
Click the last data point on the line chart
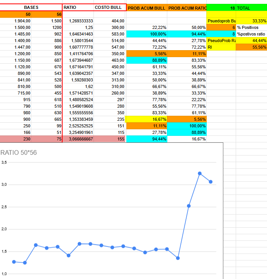pos(211,182)
